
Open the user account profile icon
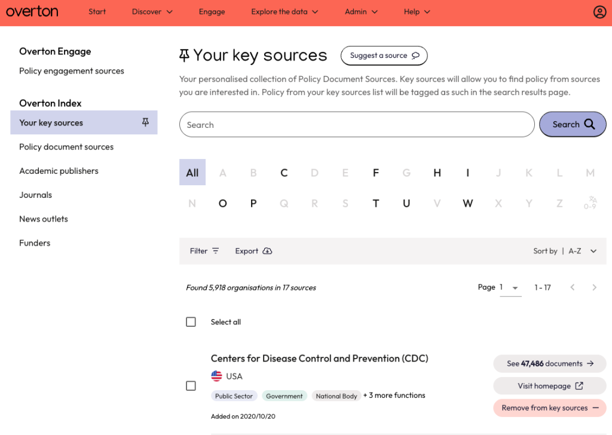point(599,12)
